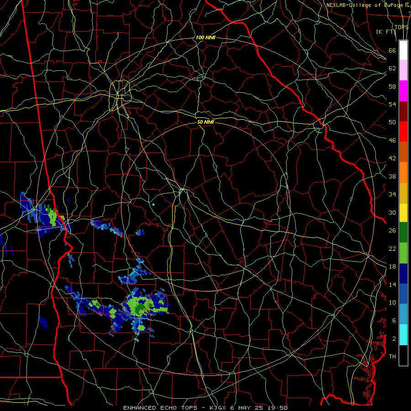
Task: Click the '66' legend value
Action: [x=392, y=50]
